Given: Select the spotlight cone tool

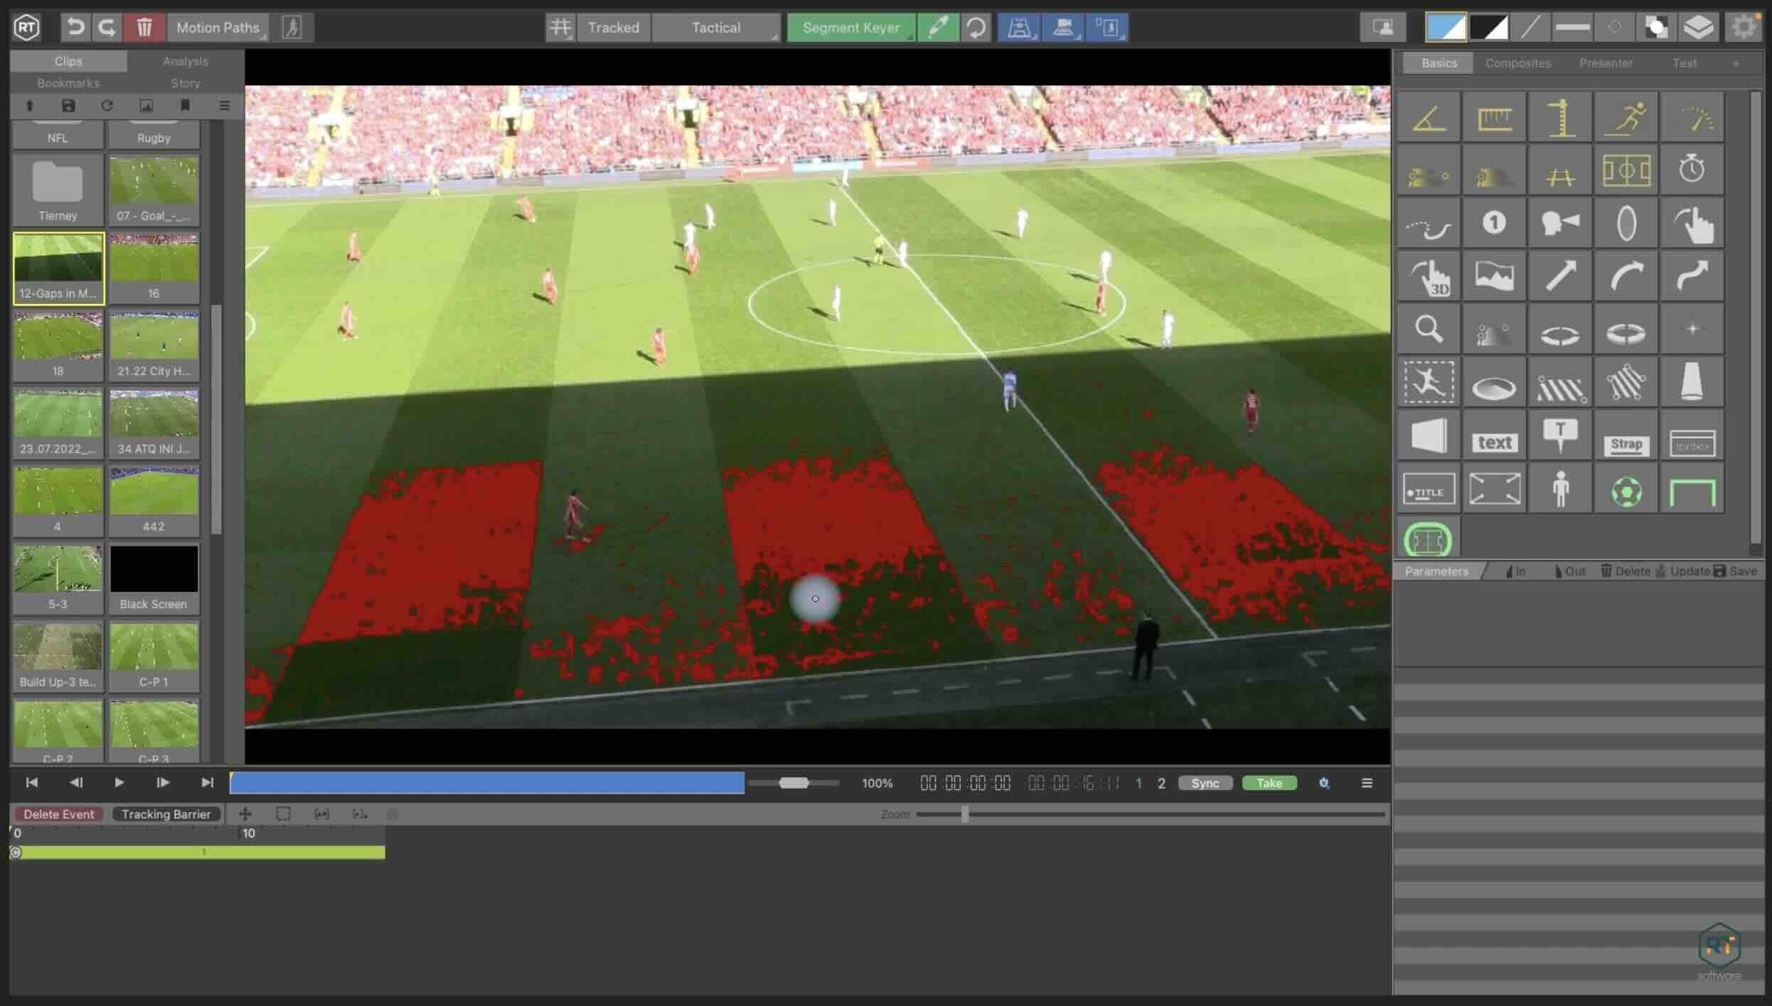Looking at the screenshot, I should (1692, 382).
